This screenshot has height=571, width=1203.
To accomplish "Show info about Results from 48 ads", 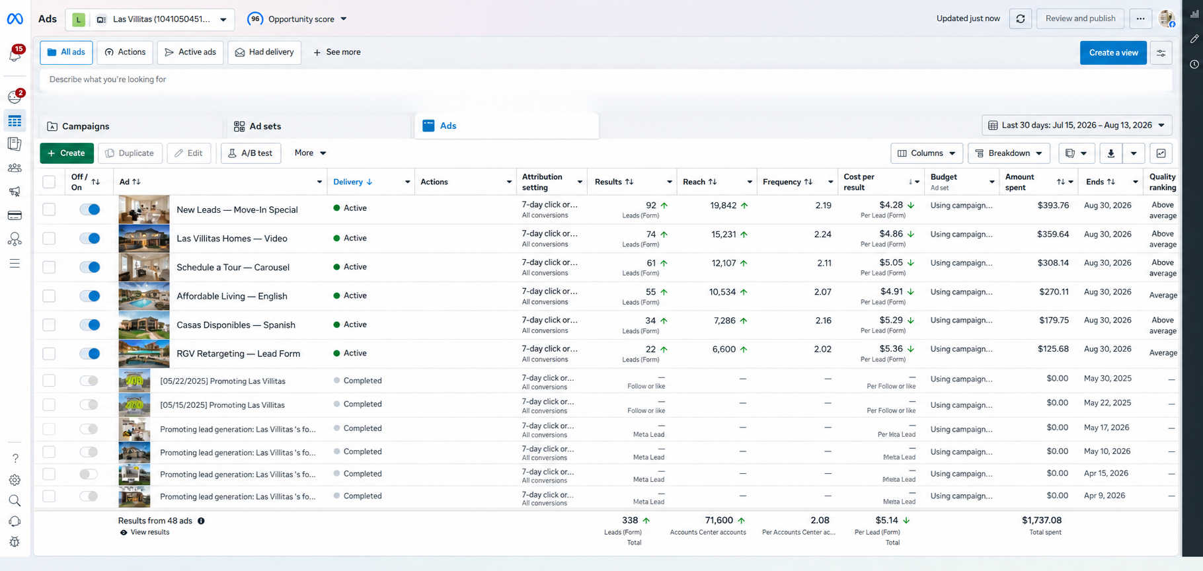I will (x=201, y=521).
